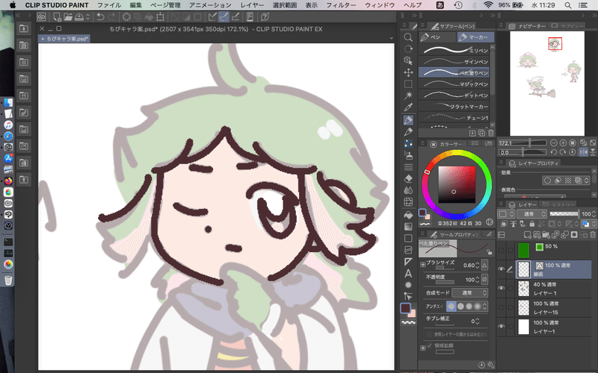Toggle clip to layer below icon
The image size is (598, 373).
(x=504, y=225)
